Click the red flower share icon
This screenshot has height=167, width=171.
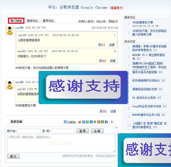pos(99,122)
